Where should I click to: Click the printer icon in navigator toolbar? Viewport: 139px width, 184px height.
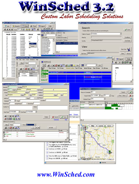point(21,69)
